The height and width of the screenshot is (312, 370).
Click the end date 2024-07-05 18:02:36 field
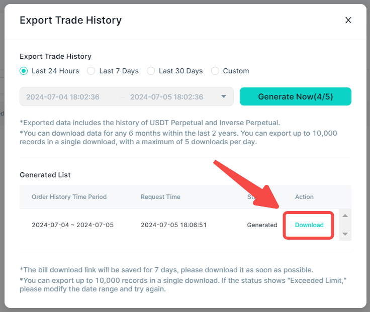pyautogui.click(x=166, y=97)
